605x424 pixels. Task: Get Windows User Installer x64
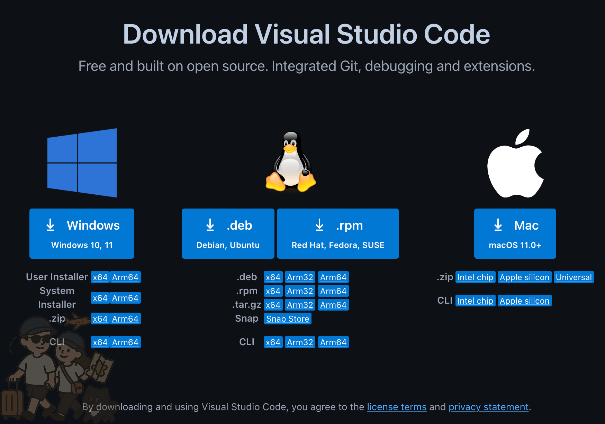100,277
